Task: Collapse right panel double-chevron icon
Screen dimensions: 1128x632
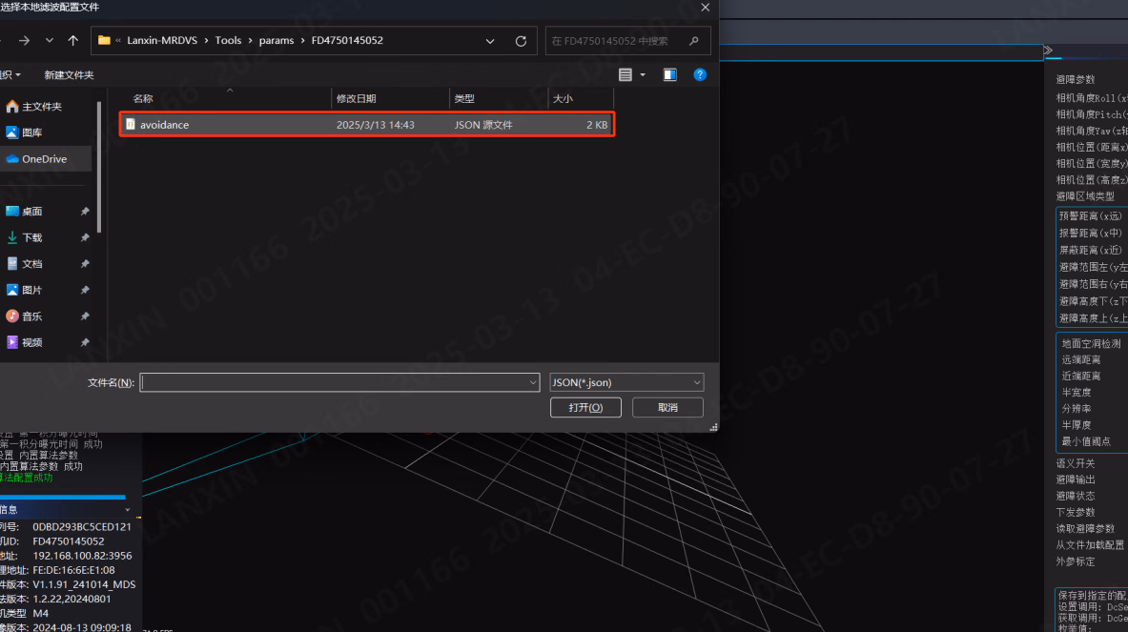Action: tap(1048, 51)
